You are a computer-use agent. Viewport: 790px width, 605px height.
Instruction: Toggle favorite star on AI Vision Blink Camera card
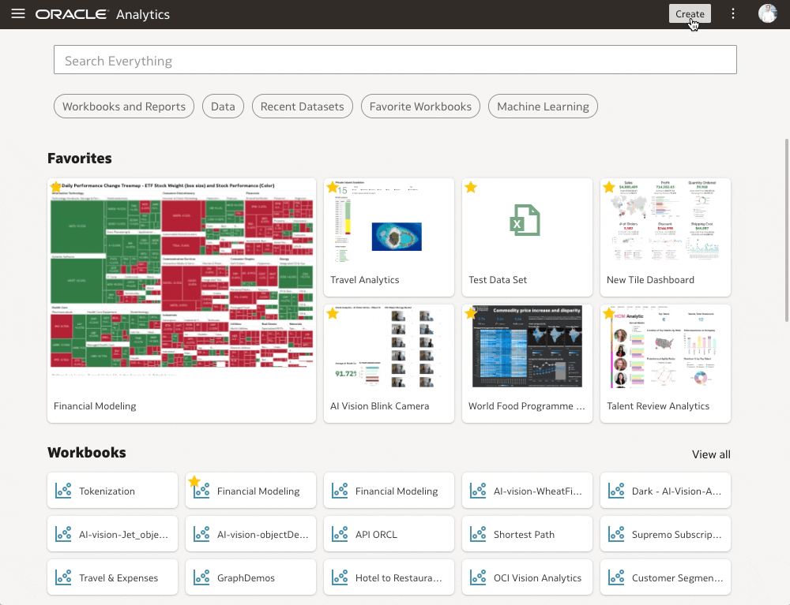333,314
